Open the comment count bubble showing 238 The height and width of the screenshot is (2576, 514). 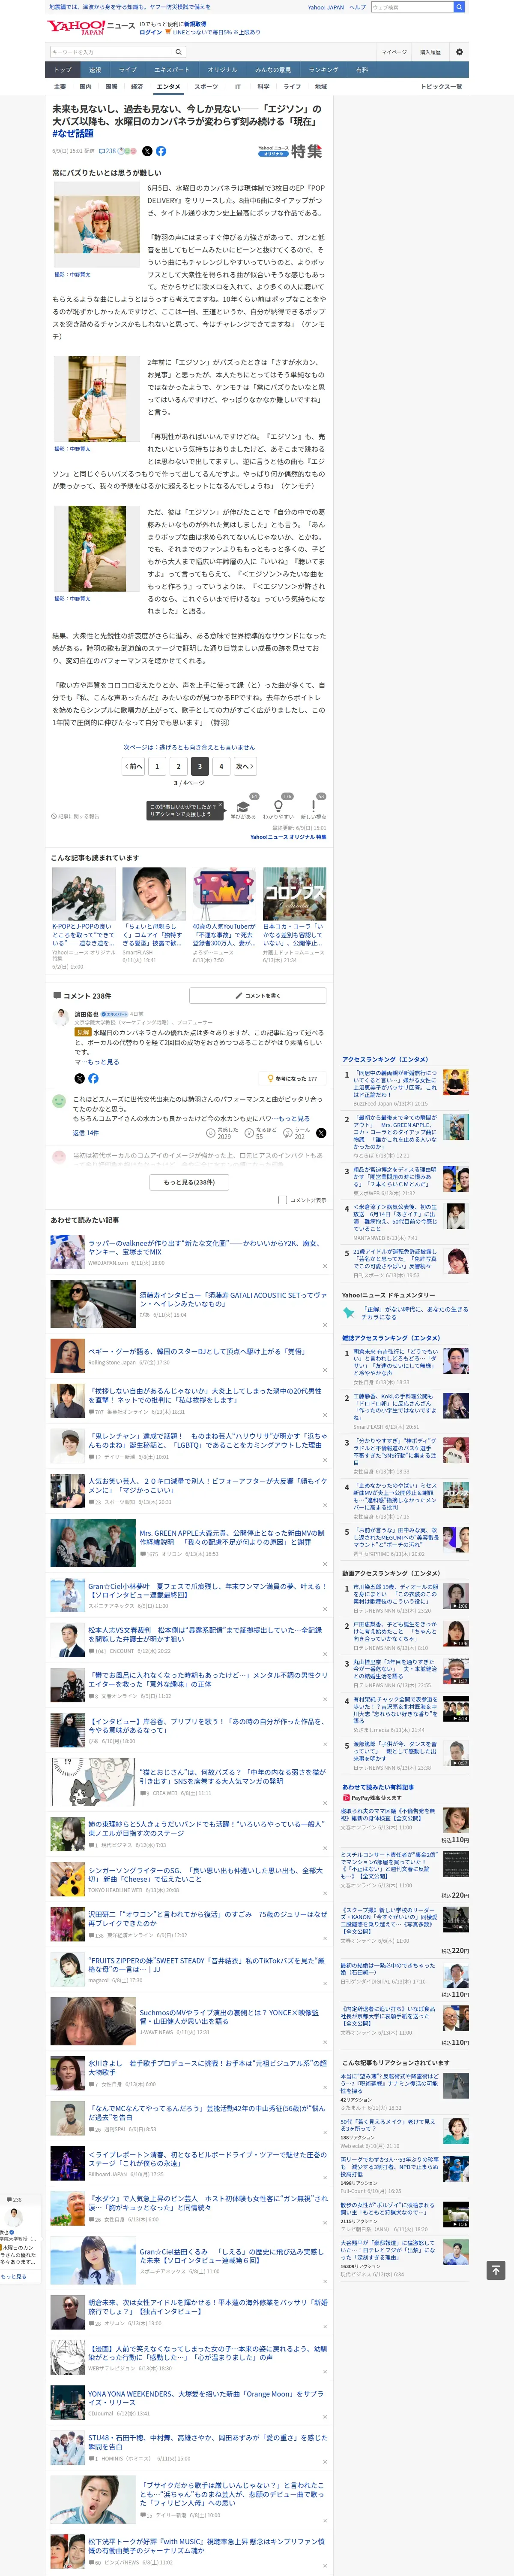point(108,151)
